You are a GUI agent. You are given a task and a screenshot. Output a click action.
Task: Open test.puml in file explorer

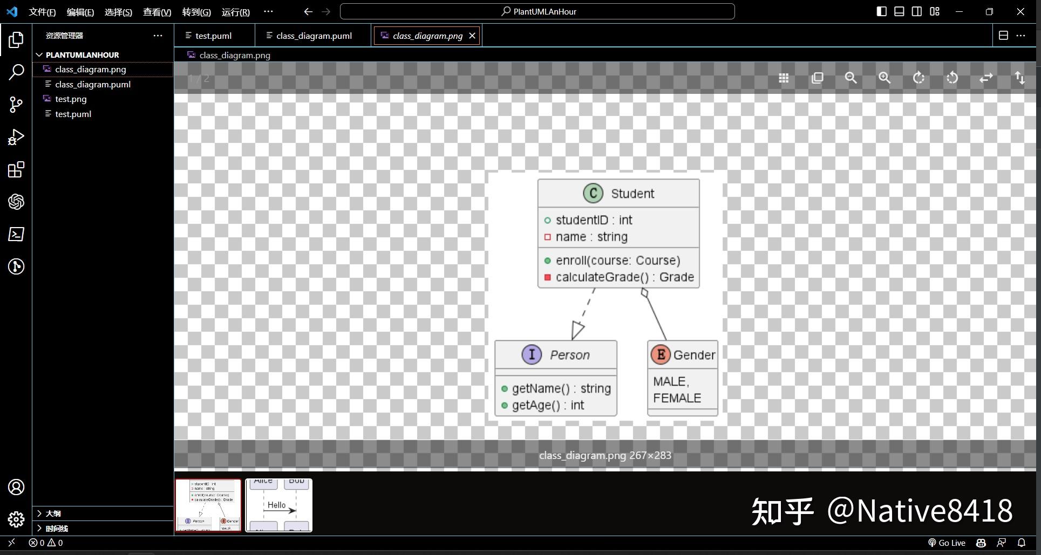(x=103, y=114)
